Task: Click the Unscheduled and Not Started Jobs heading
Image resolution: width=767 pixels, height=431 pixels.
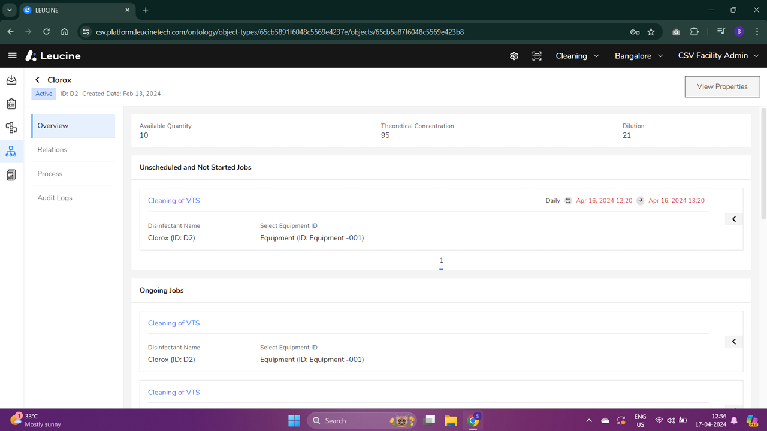Action: pyautogui.click(x=195, y=167)
